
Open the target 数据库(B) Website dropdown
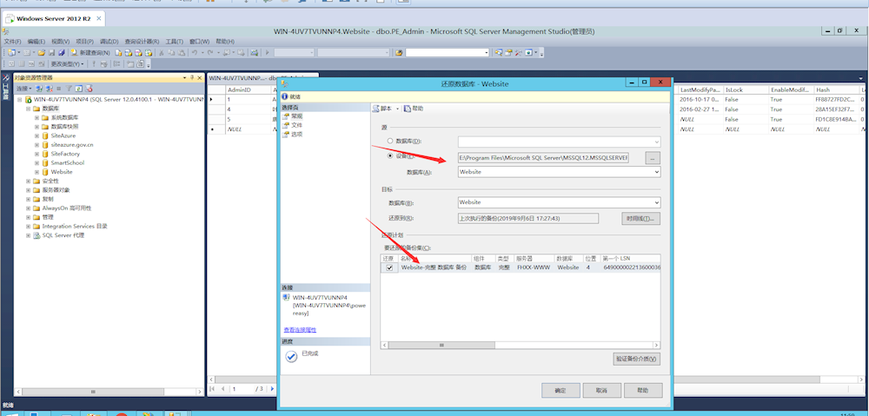tap(655, 202)
